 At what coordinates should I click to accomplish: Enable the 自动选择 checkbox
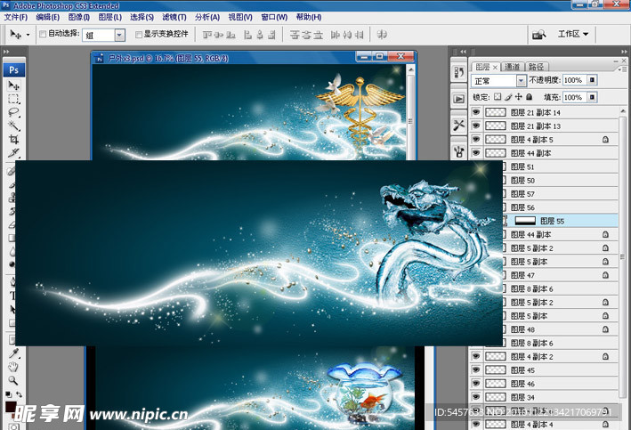[43, 35]
